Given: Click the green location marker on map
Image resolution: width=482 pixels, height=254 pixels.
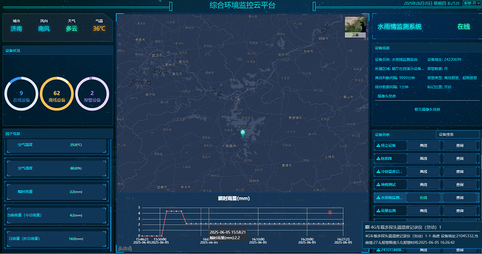Looking at the screenshot, I should 243,133.
